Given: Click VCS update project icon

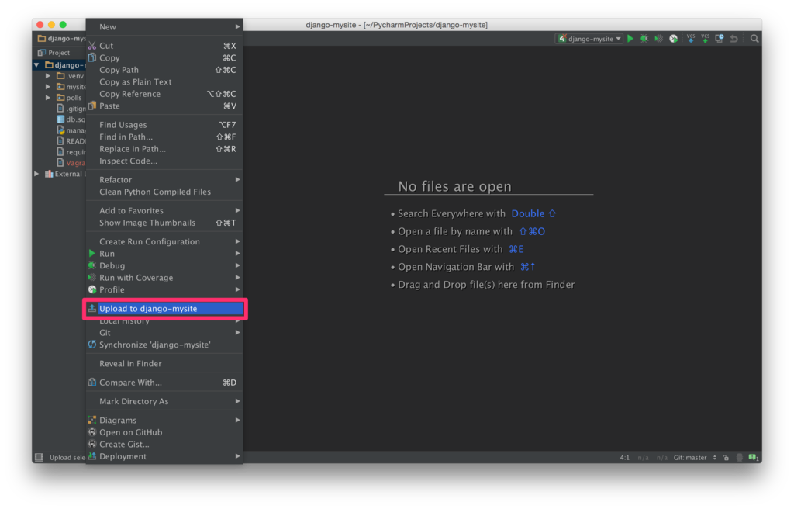Looking at the screenshot, I should 691,39.
